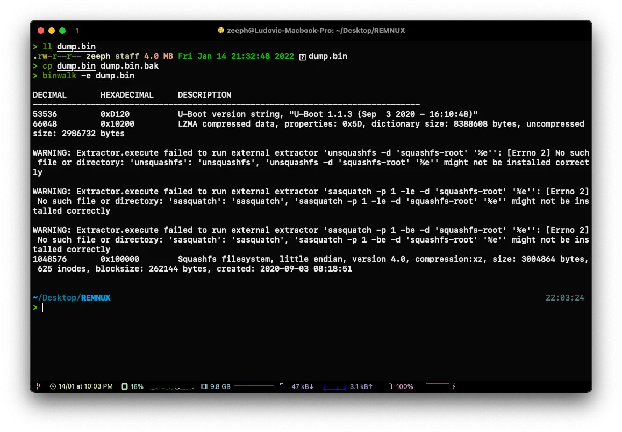Click the dump.bin.bak filename in cp command
Viewport: 622px width, 432px height.
[130, 66]
